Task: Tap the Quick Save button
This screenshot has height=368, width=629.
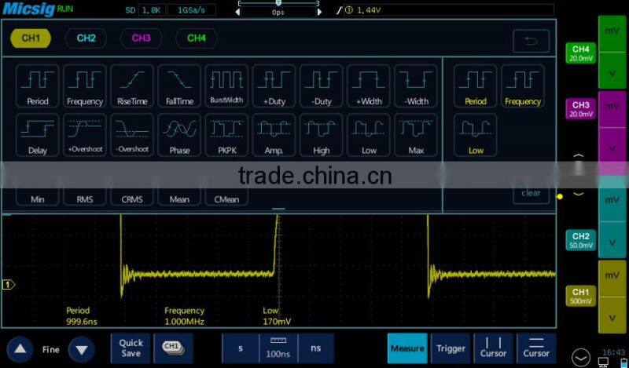Action: point(131,348)
